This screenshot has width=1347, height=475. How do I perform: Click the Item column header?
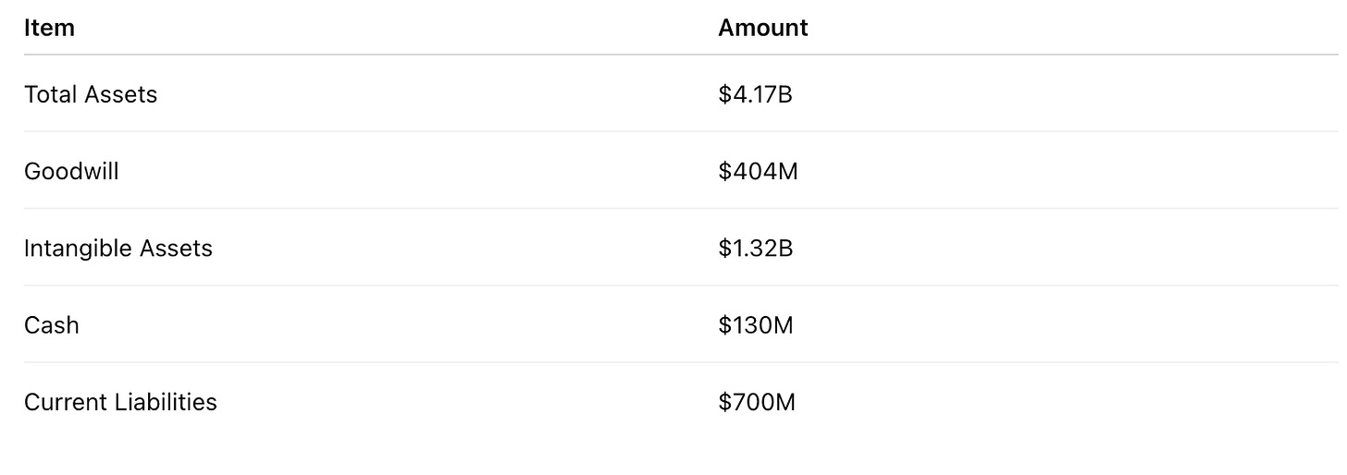pos(49,29)
